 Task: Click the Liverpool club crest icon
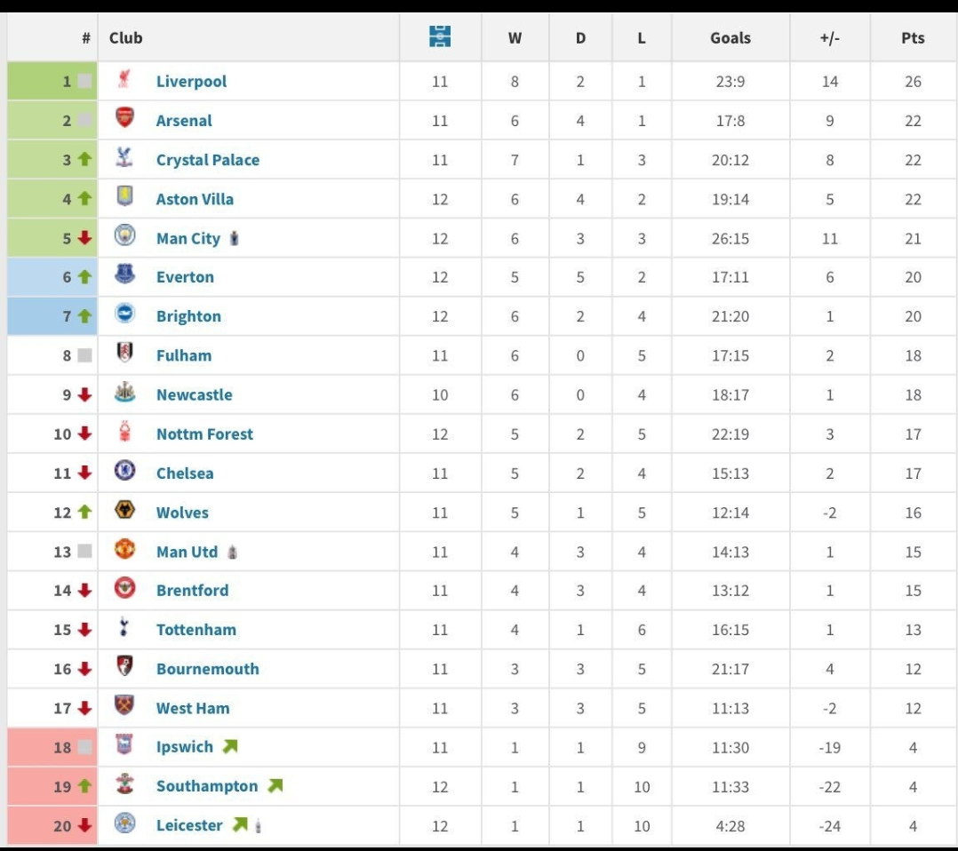coord(124,80)
